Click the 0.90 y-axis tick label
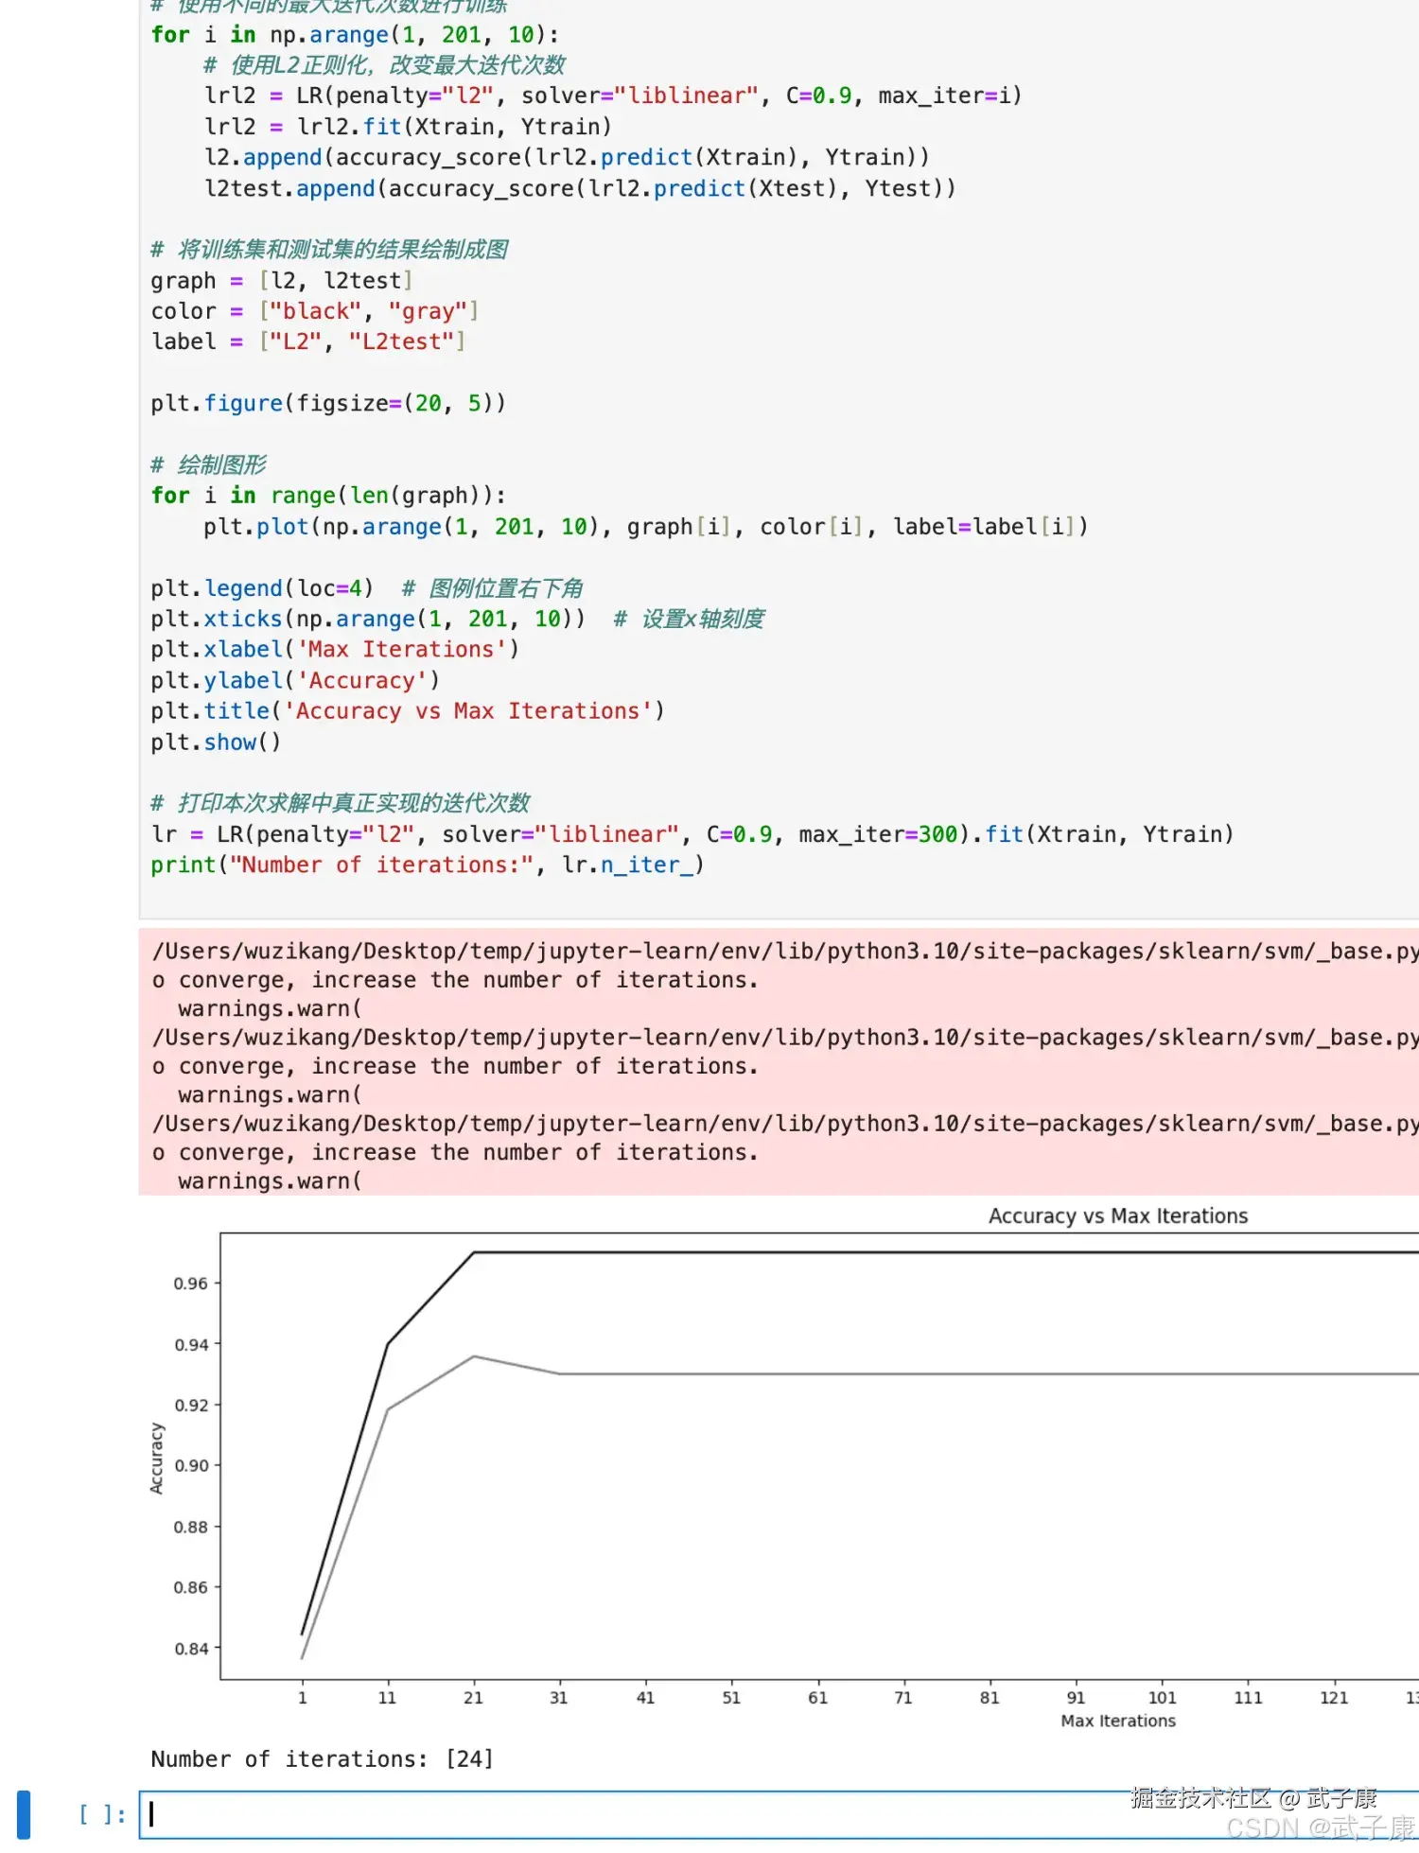This screenshot has width=1419, height=1853. (x=191, y=1466)
